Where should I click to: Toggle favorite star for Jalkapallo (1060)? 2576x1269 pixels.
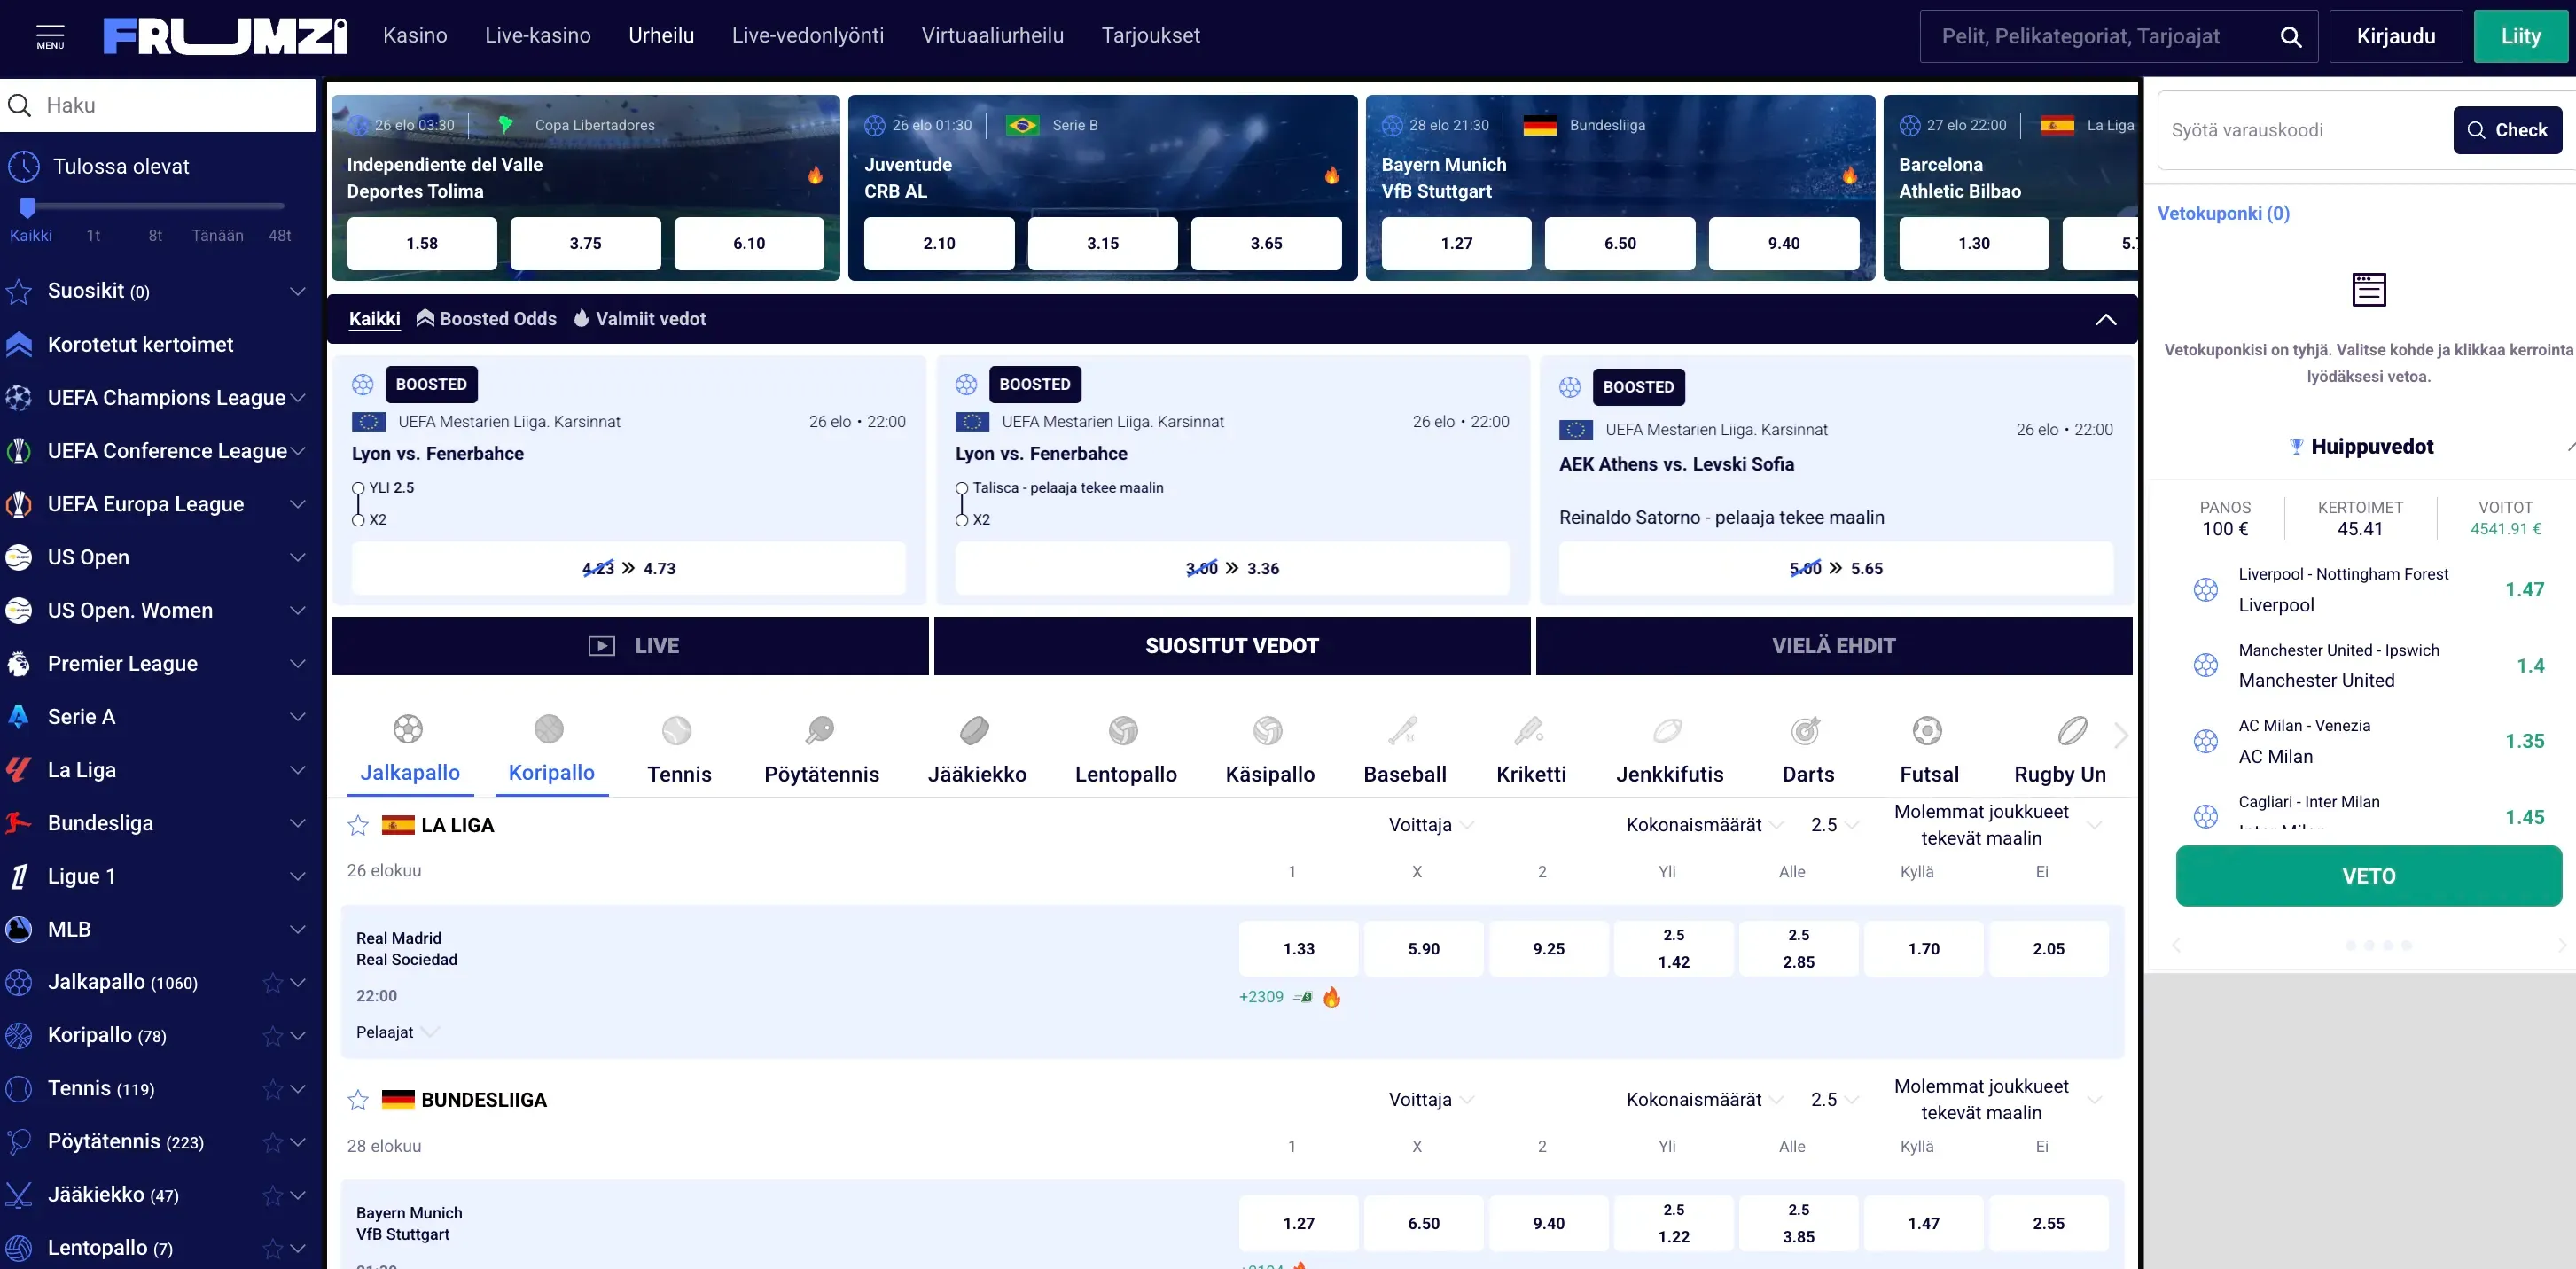(272, 983)
